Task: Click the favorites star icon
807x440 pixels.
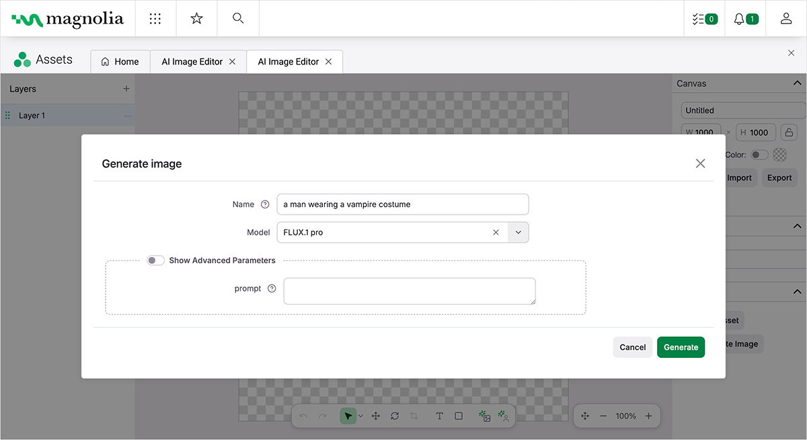Action: pyautogui.click(x=196, y=19)
